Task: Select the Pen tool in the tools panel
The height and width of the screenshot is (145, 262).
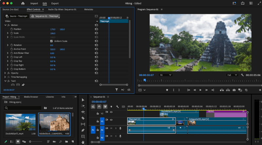Action: (x=83, y=130)
